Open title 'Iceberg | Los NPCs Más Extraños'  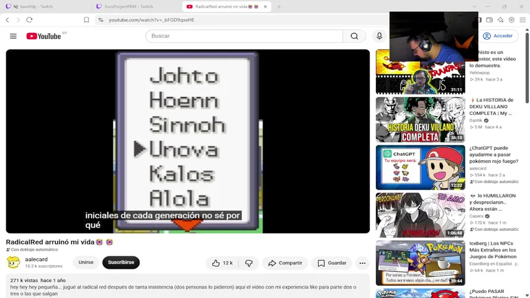[x=493, y=250]
